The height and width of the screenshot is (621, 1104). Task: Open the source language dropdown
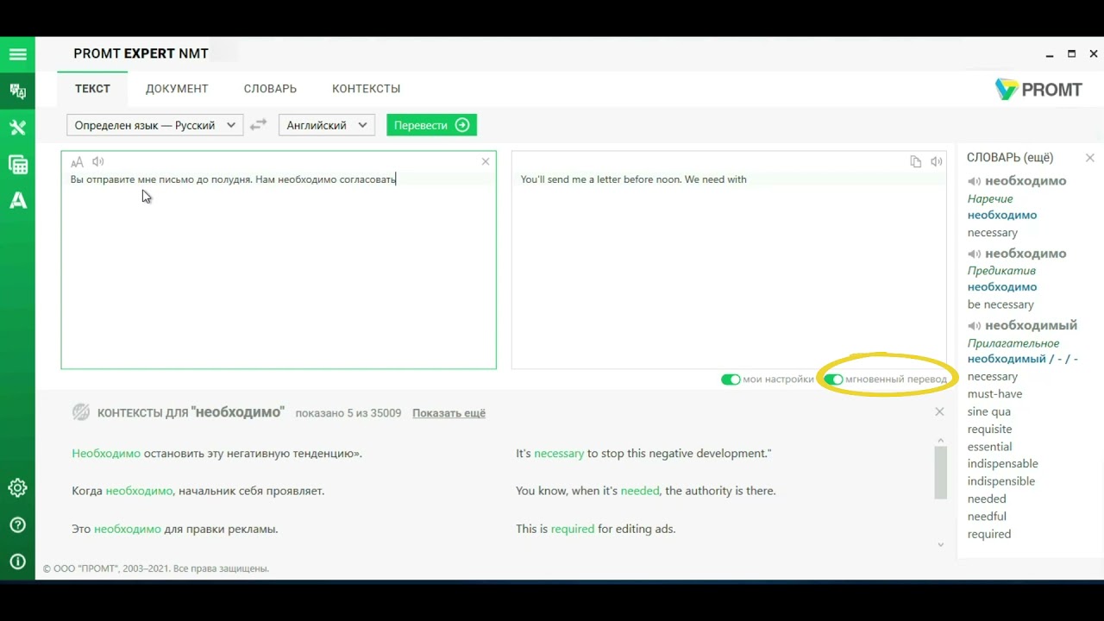click(x=154, y=125)
